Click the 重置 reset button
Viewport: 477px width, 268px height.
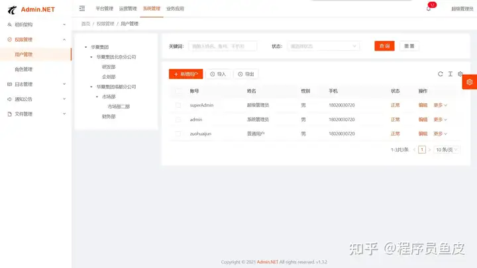point(409,46)
